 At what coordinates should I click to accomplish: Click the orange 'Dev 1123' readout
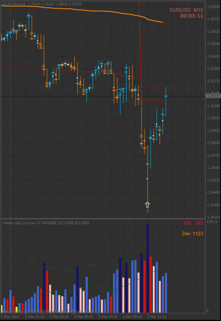[193, 233]
